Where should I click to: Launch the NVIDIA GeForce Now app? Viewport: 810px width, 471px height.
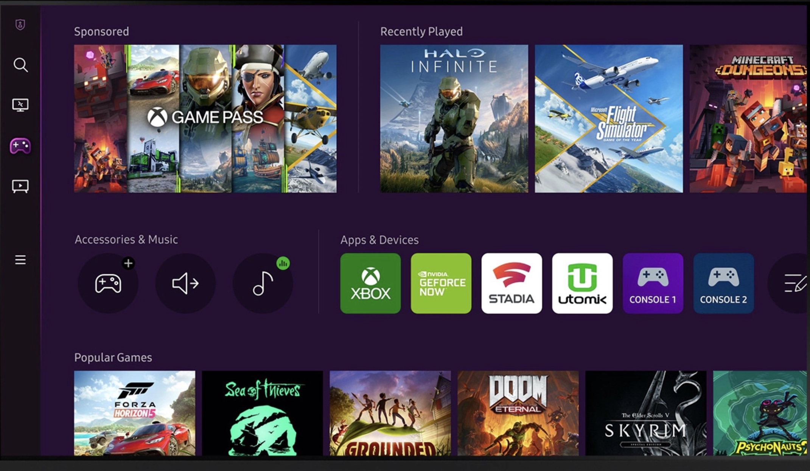tap(441, 284)
